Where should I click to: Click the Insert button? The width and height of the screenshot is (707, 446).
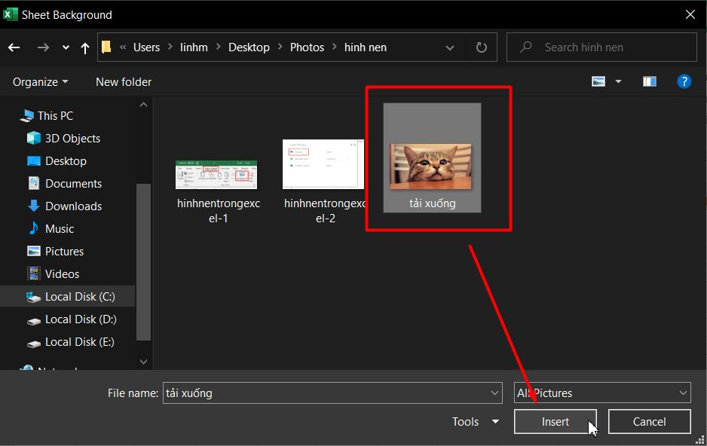pyautogui.click(x=555, y=422)
